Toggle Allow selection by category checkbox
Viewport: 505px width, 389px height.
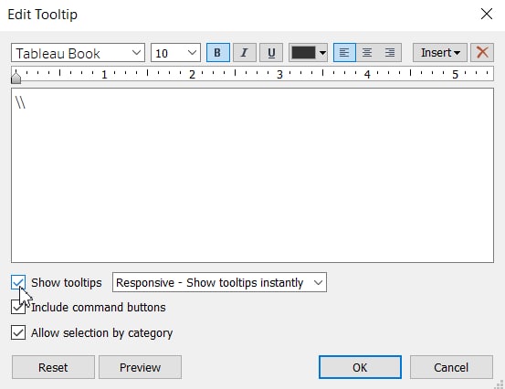coord(18,332)
